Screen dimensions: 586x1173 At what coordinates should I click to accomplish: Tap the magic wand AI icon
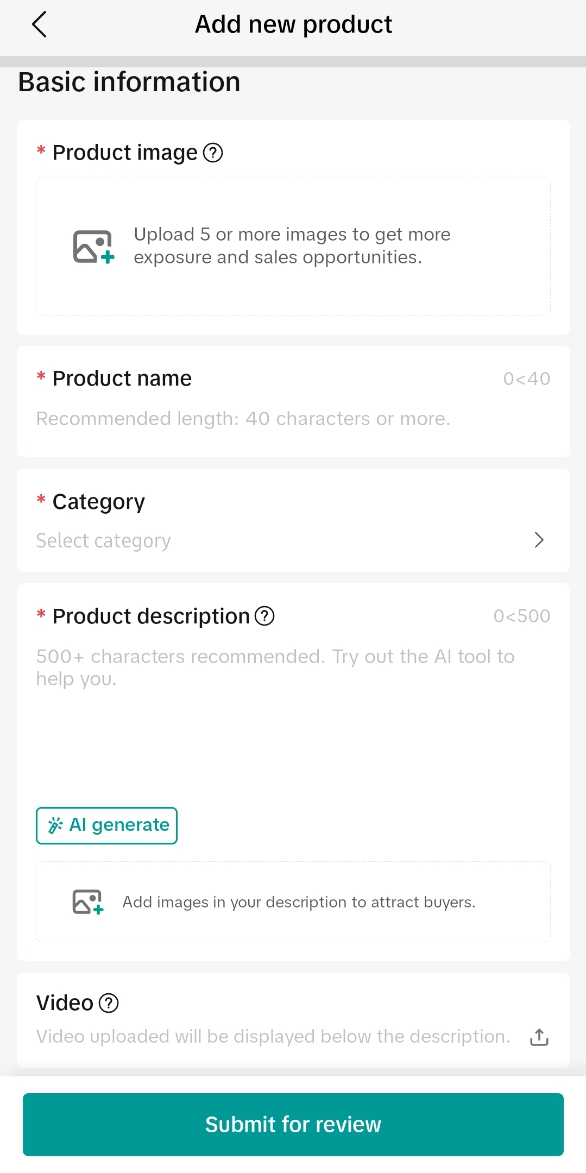click(55, 825)
